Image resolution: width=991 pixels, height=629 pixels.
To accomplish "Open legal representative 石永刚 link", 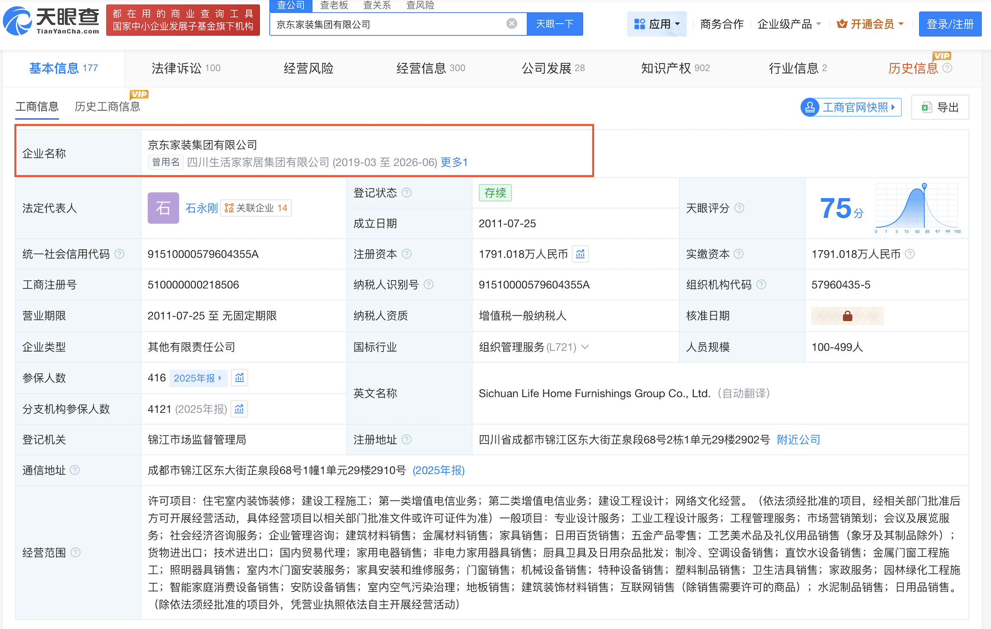I will coord(201,208).
